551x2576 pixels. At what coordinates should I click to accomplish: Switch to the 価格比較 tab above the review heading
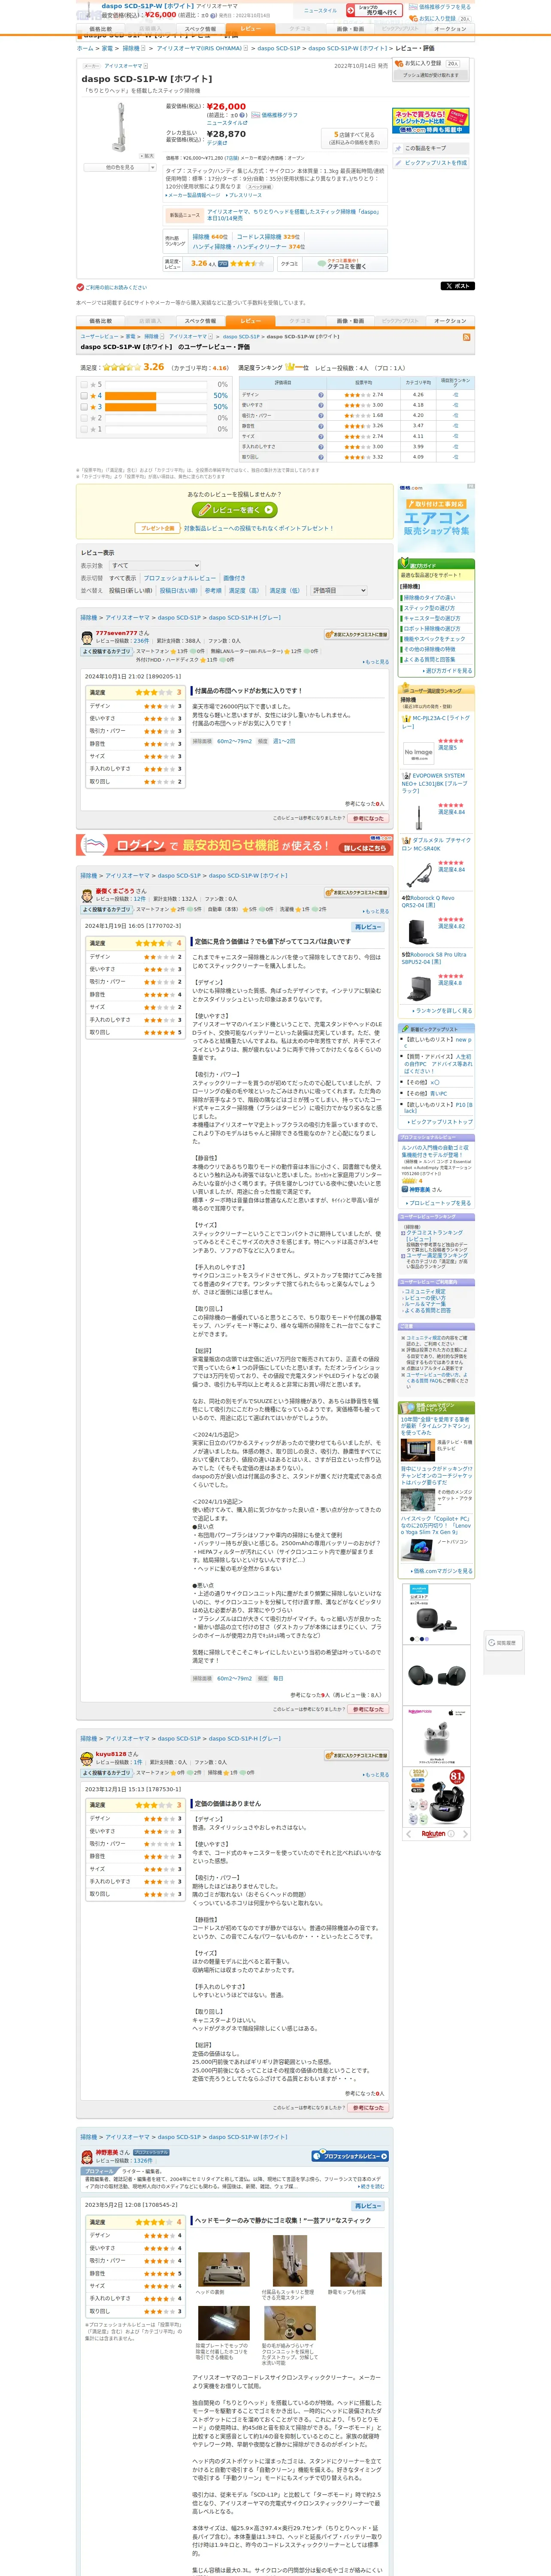100,321
